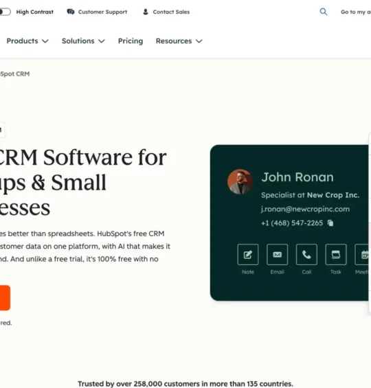Open the search magnifier icon
This screenshot has height=388, width=371.
[324, 12]
